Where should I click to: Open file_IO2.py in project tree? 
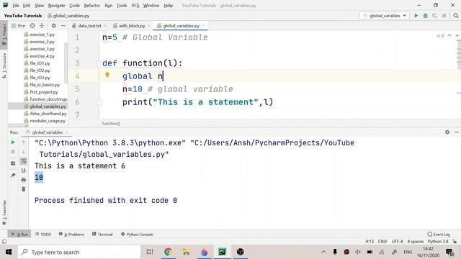(40, 71)
